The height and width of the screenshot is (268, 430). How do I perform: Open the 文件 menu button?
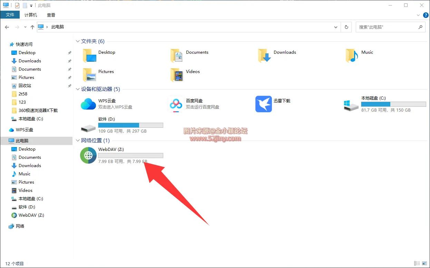pos(10,15)
